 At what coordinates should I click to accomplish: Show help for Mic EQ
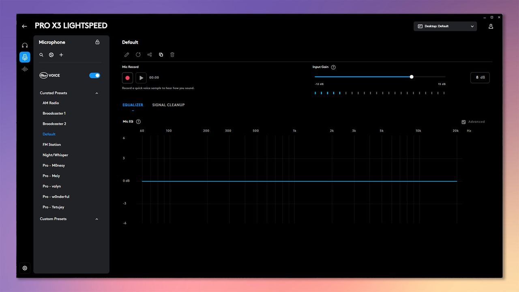[x=139, y=122]
